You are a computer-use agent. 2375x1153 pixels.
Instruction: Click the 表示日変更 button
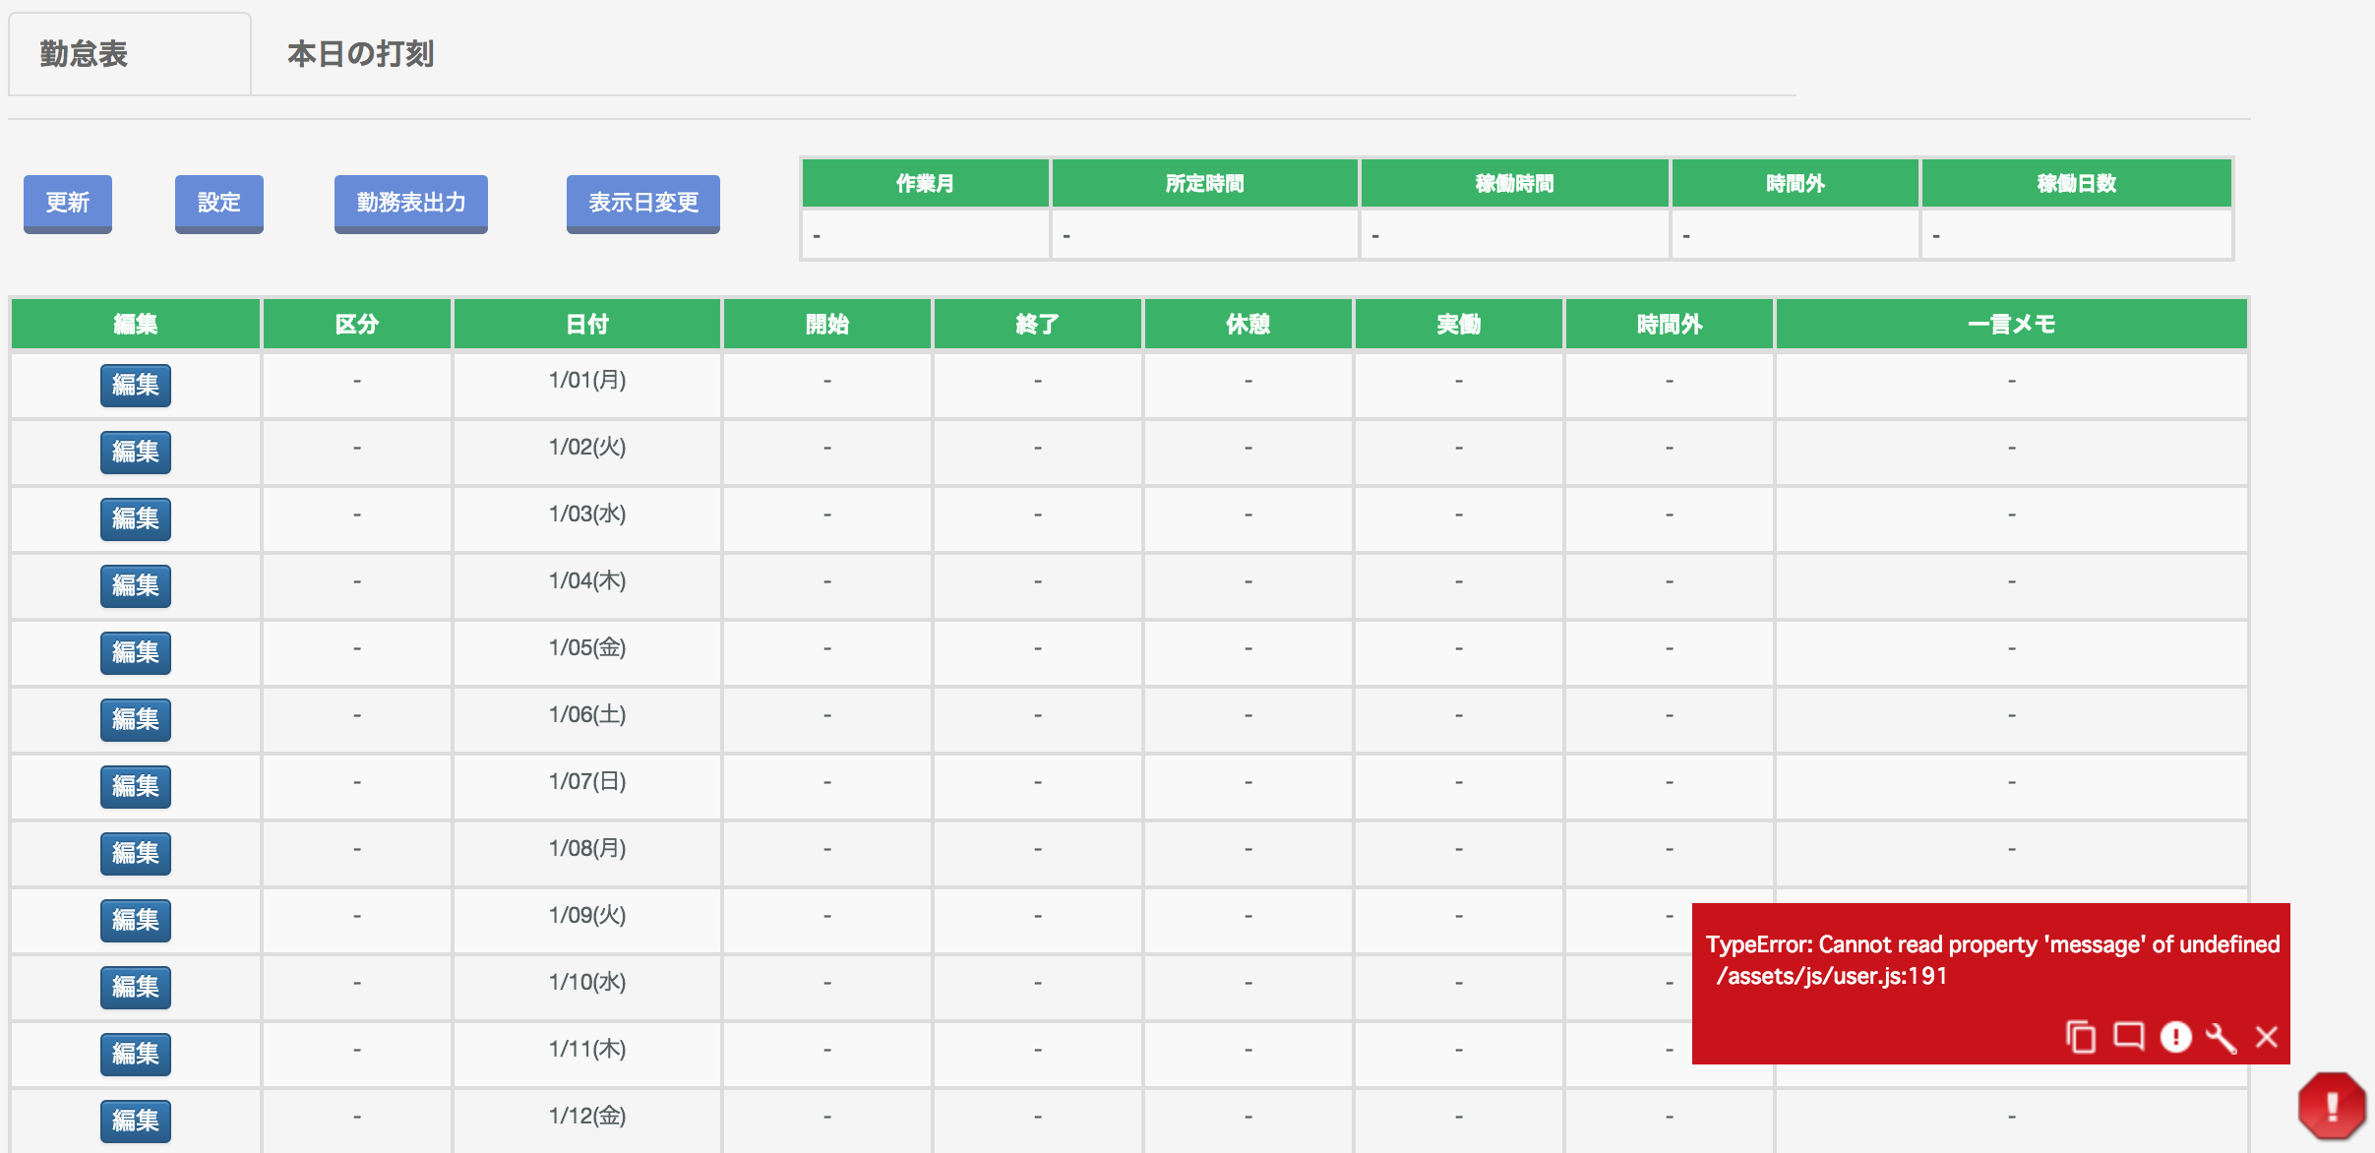[x=642, y=203]
